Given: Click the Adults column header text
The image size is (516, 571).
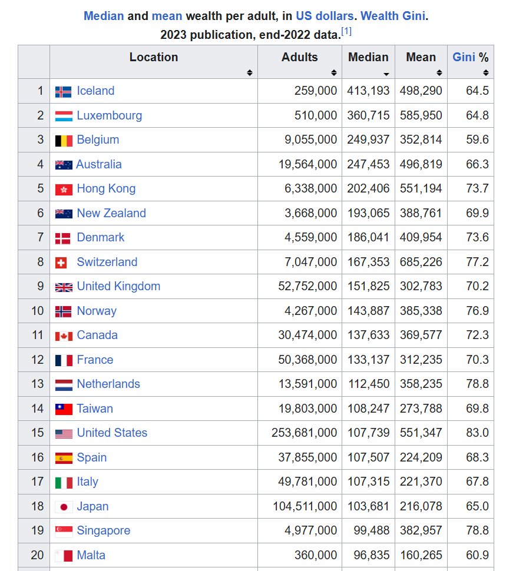Looking at the screenshot, I should click(300, 57).
